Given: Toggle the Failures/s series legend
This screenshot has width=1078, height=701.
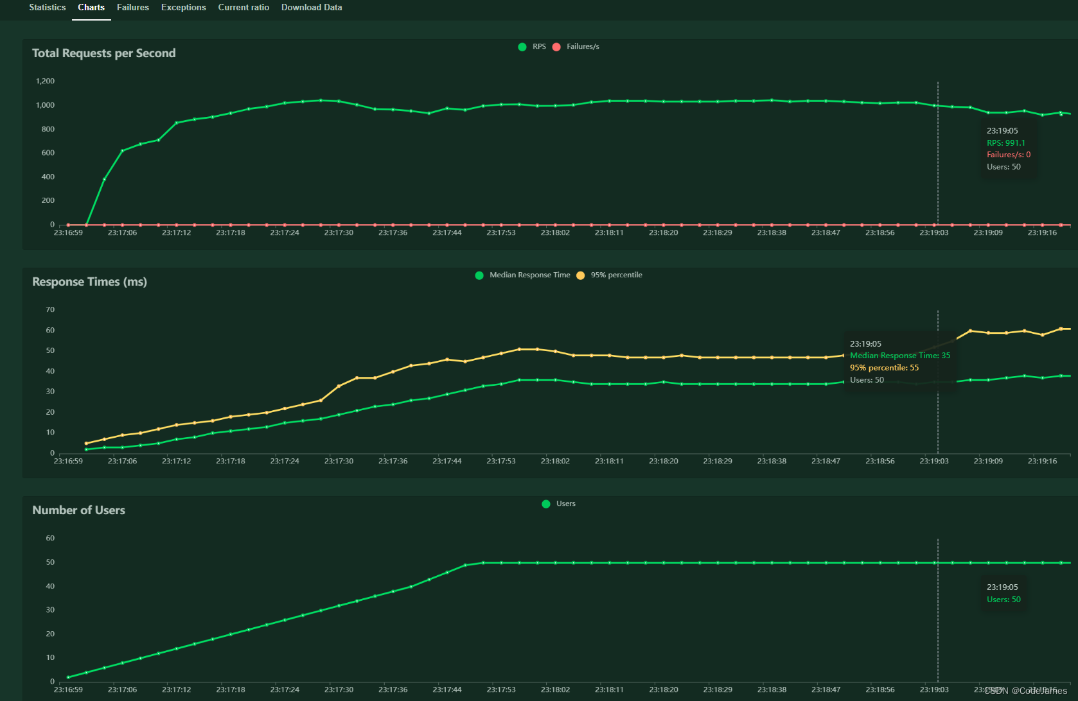Looking at the screenshot, I should (x=576, y=46).
